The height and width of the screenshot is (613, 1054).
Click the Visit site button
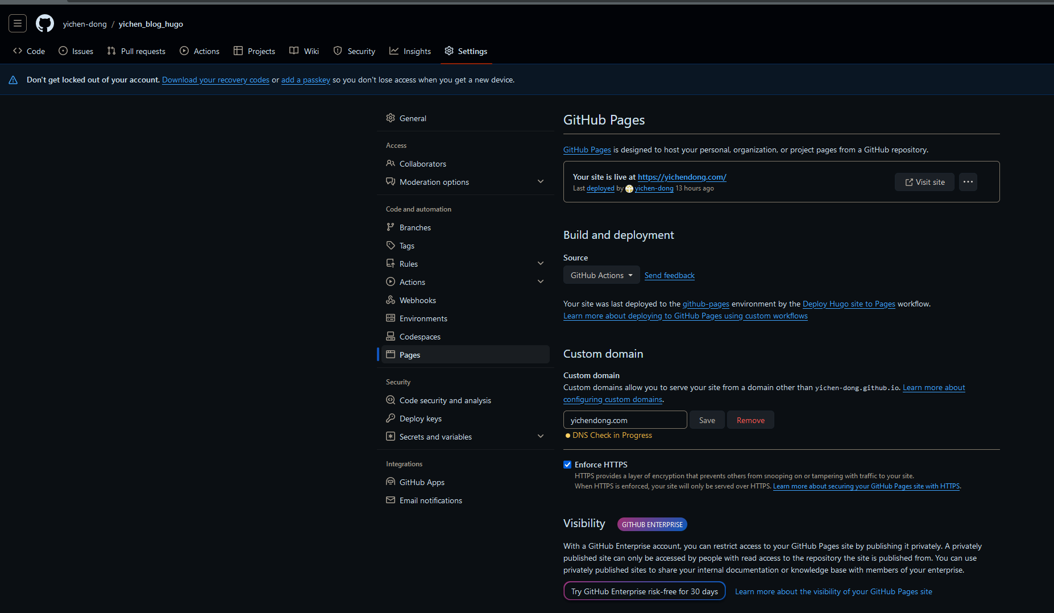coord(924,182)
